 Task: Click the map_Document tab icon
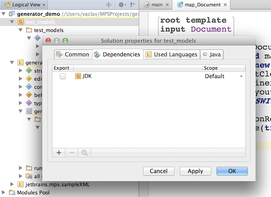[180, 4]
